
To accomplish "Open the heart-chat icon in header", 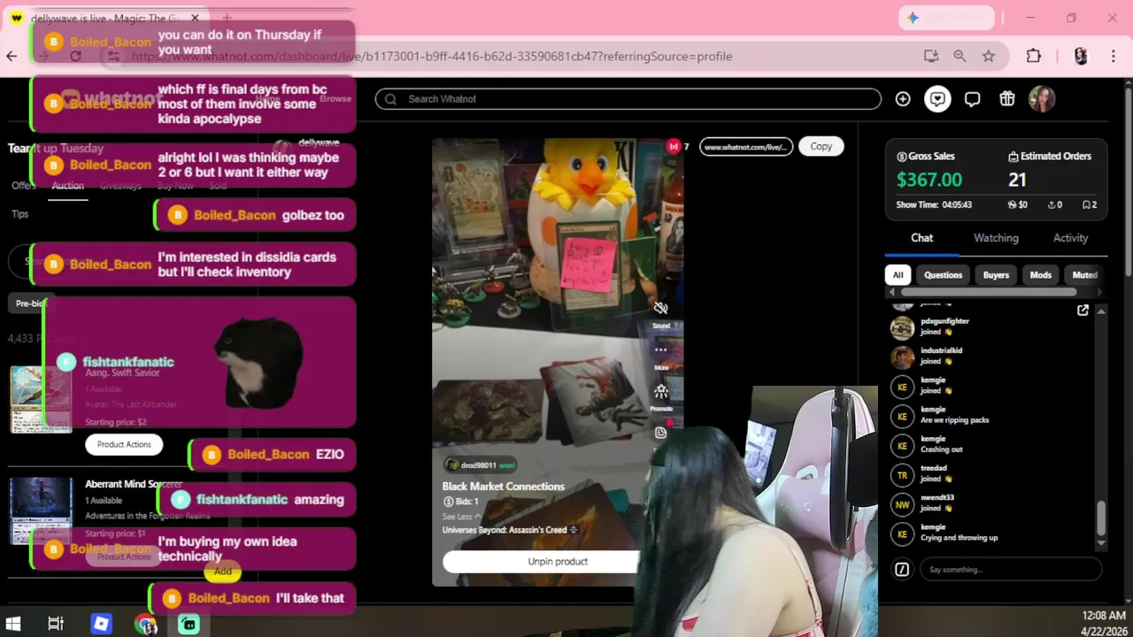I will (x=937, y=99).
